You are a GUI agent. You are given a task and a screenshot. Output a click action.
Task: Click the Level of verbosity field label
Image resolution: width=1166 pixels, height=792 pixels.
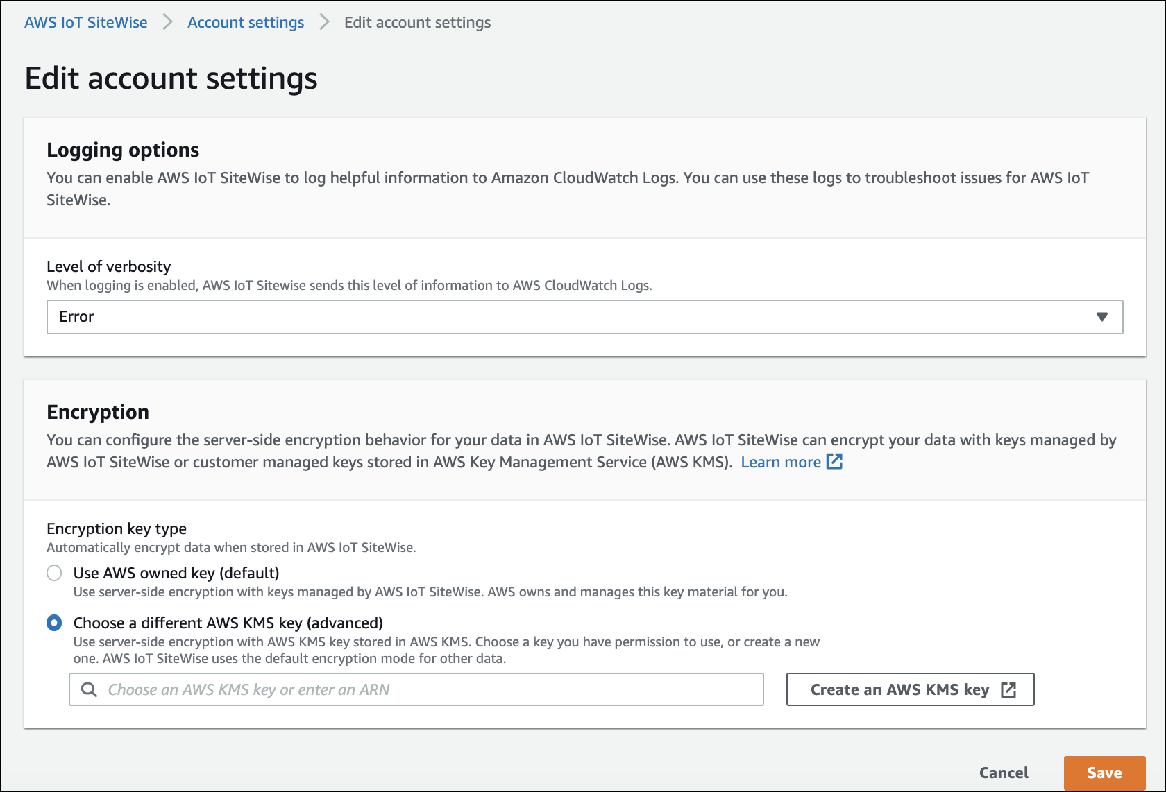coord(109,266)
